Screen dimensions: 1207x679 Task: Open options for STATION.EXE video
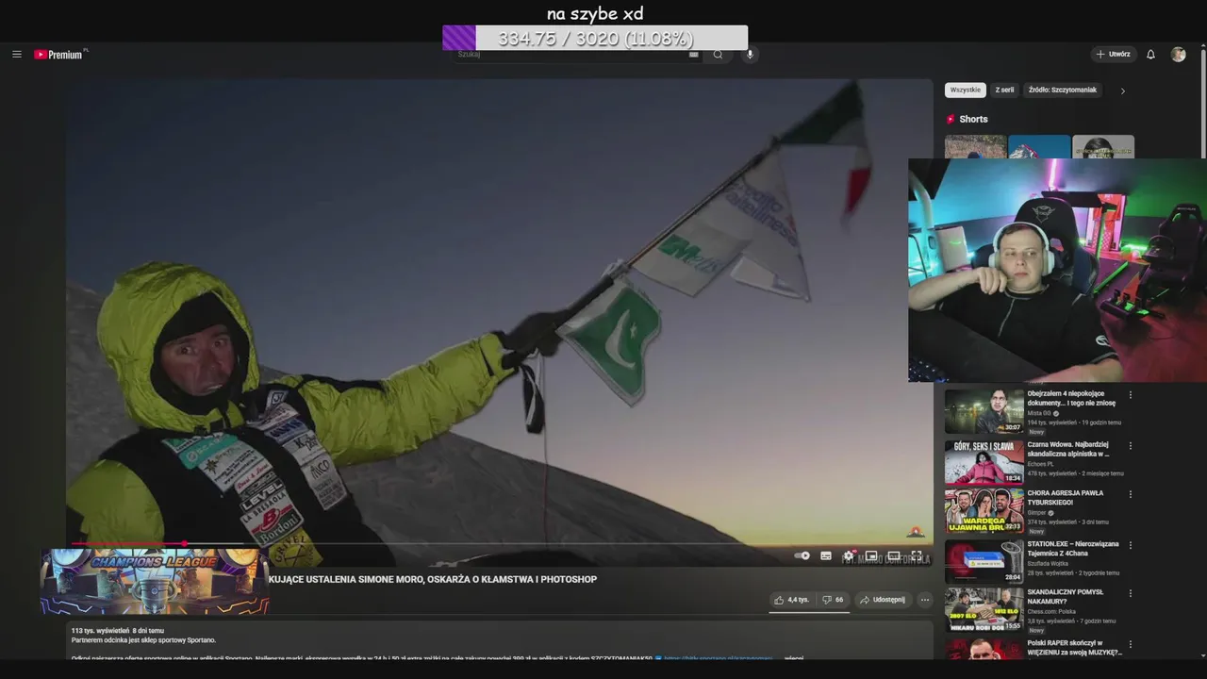click(1131, 545)
